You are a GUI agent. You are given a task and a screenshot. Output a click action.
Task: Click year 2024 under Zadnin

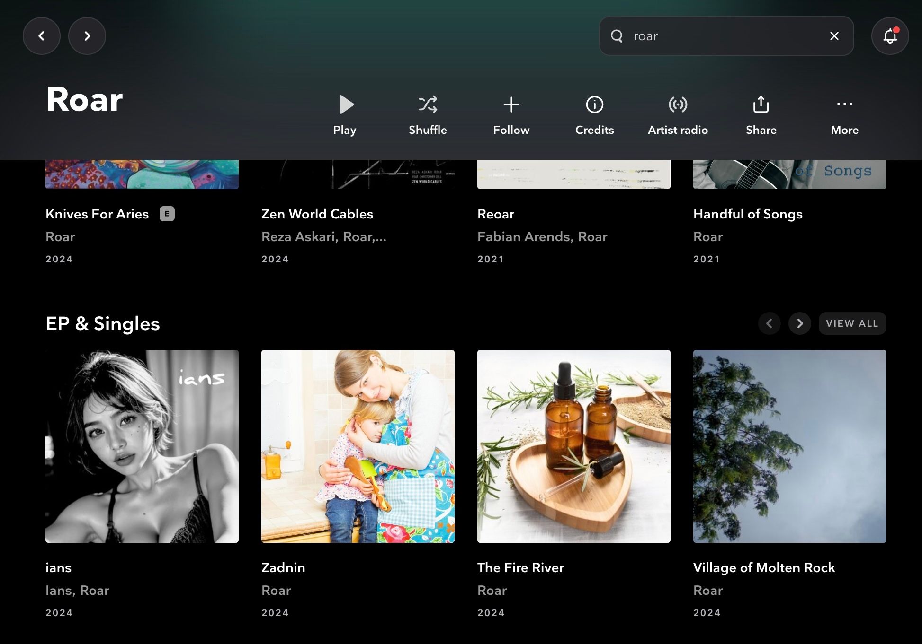click(x=275, y=613)
